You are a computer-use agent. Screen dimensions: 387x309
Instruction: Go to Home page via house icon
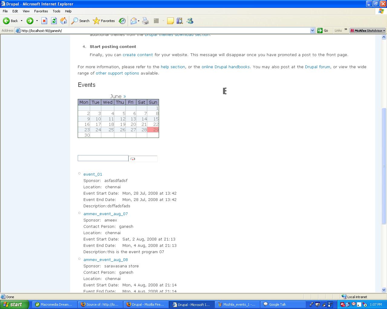63,21
